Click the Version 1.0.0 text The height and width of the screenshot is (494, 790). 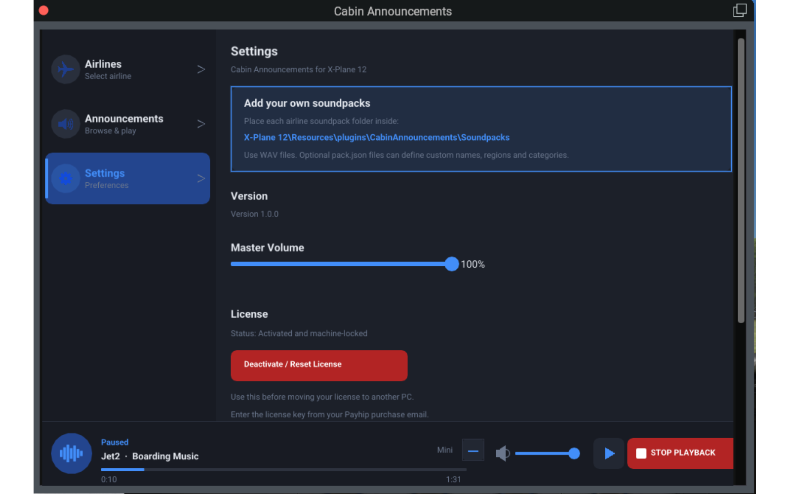(254, 214)
